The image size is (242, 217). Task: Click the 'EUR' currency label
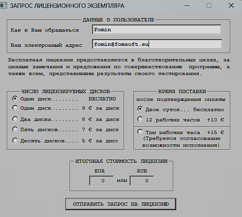pos(99,171)
